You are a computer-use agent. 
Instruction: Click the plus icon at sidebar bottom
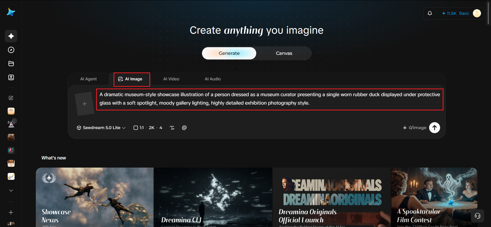(11, 212)
